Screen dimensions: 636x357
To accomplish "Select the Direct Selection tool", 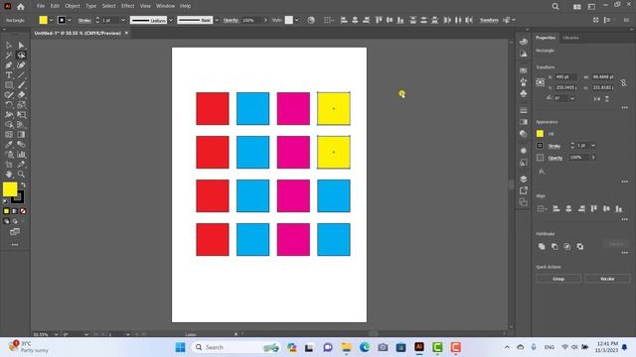I will click(x=21, y=46).
